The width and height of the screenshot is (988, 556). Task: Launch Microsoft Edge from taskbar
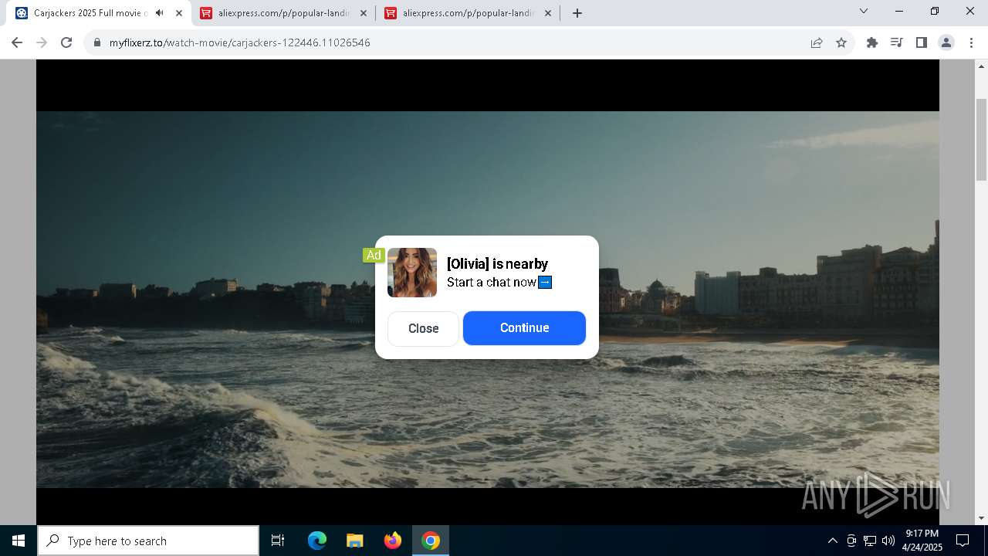point(317,541)
